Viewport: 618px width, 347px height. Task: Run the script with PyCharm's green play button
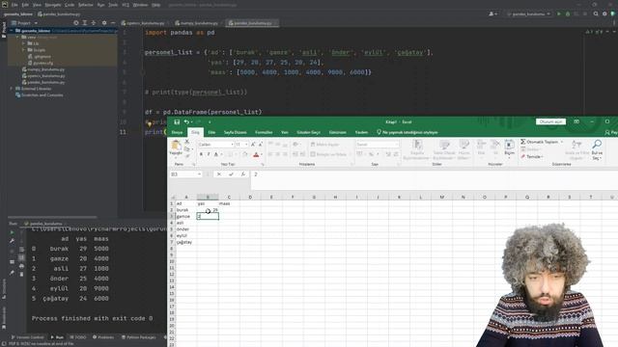pyautogui.click(x=558, y=13)
